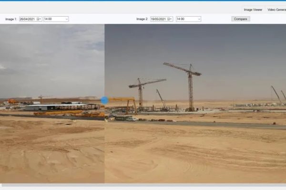Click the Image 2 date field 19/05/2021
This screenshot has height=190, width=286.
click(x=159, y=19)
